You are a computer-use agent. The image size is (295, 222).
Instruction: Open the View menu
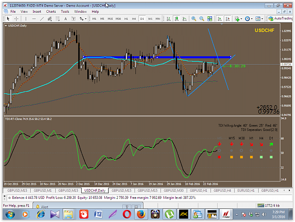[24, 11]
